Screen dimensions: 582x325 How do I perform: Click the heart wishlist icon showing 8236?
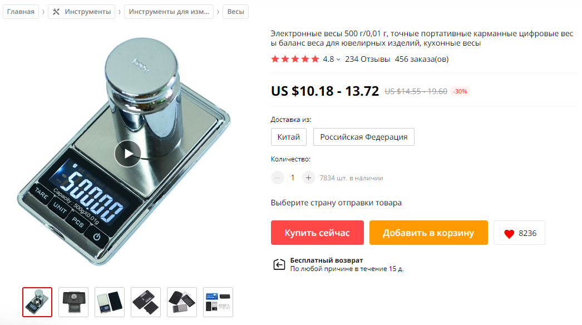(x=509, y=233)
